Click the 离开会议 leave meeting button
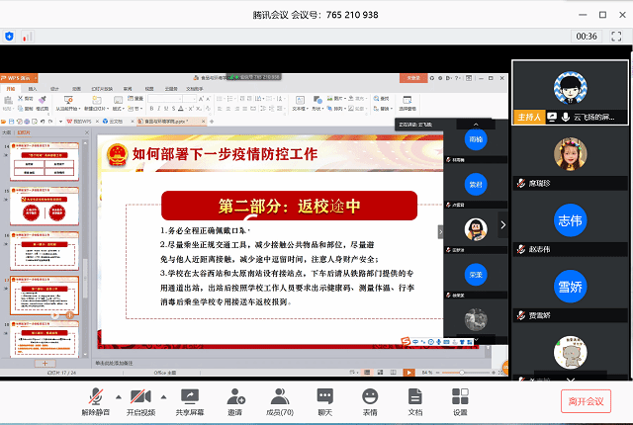The image size is (633, 425). pos(586,401)
